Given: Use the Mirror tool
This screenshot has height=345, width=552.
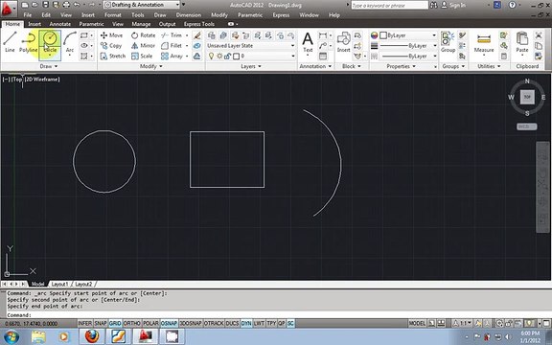Looking at the screenshot, I should click(143, 46).
